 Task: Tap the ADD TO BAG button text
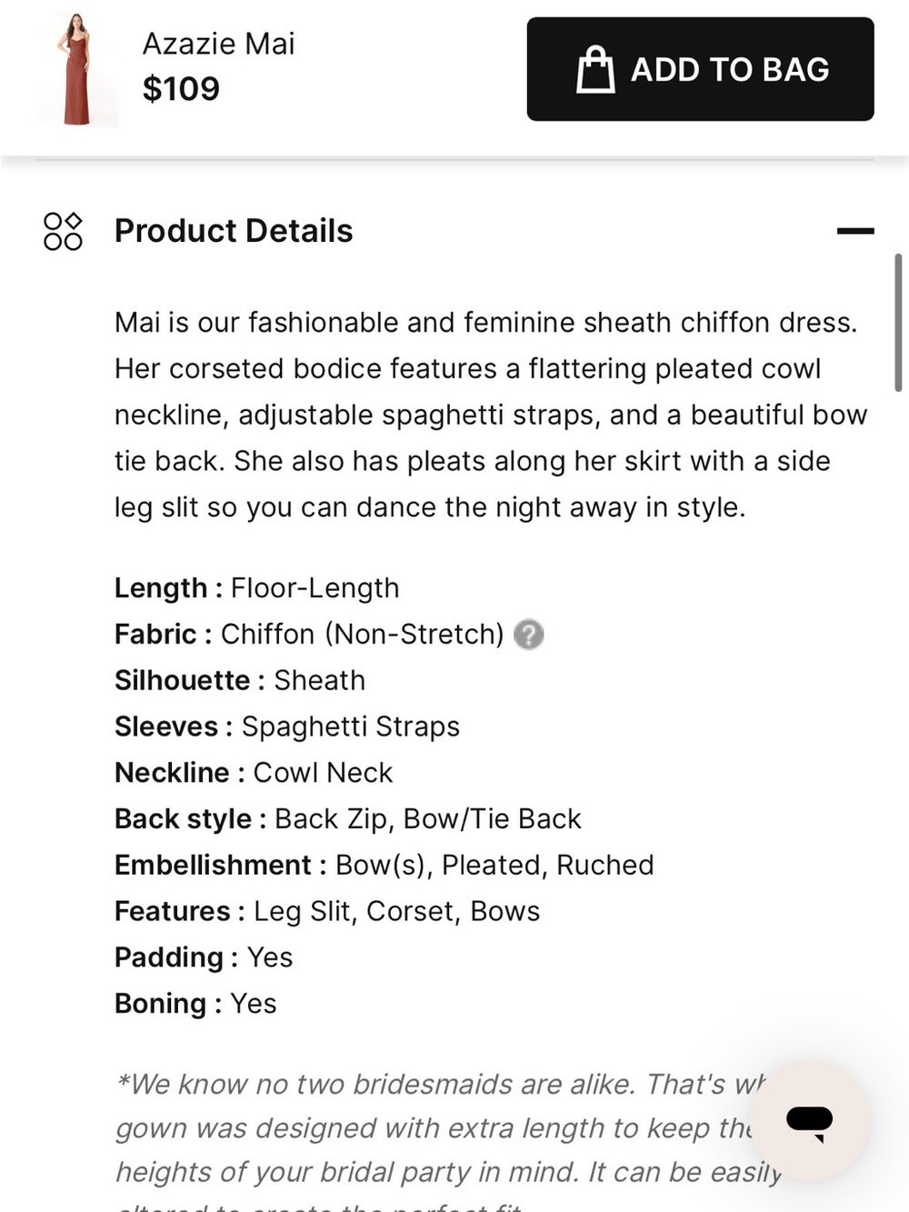(730, 70)
